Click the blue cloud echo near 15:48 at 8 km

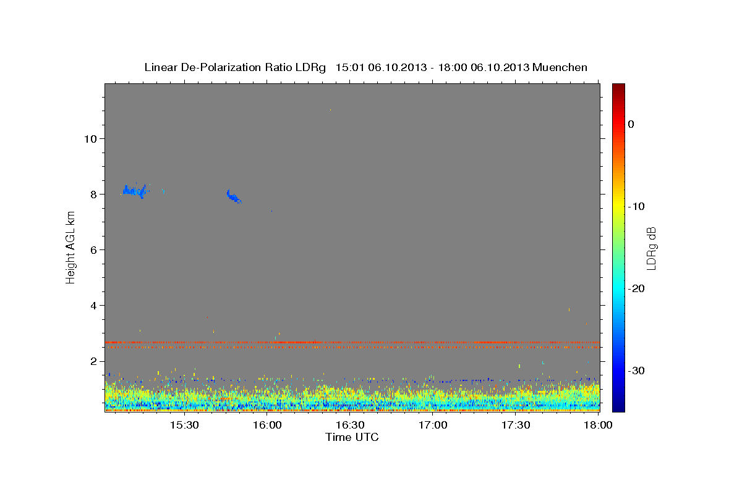point(233,196)
